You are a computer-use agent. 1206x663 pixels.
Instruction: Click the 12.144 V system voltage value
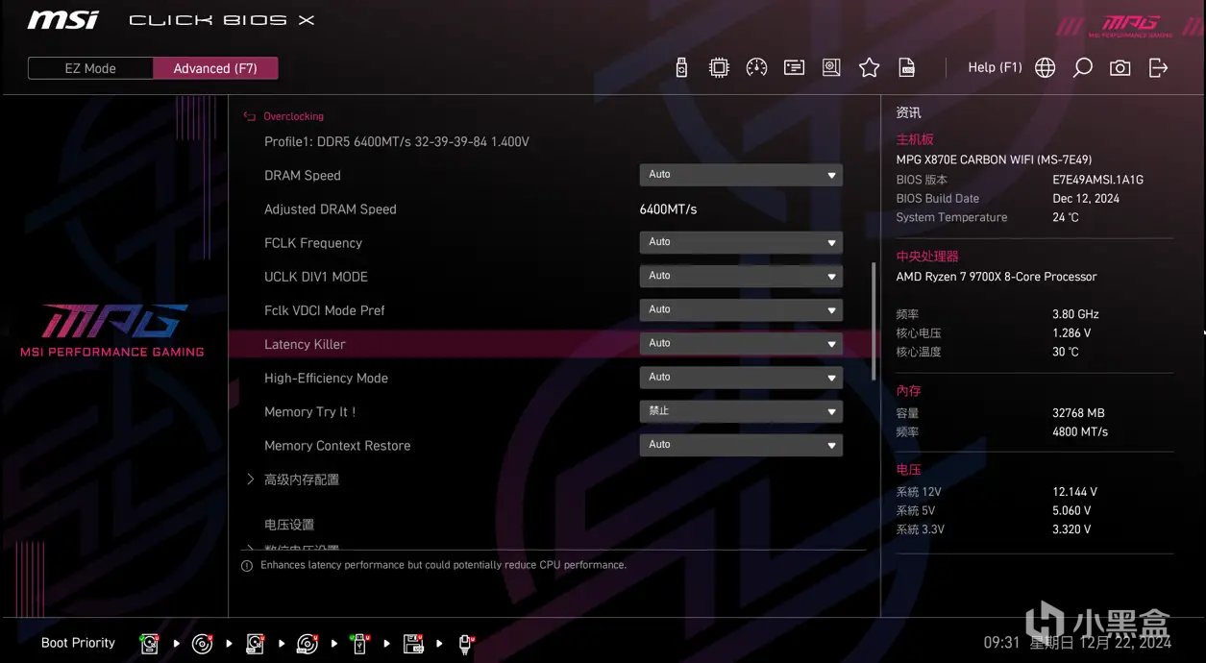tap(1074, 492)
